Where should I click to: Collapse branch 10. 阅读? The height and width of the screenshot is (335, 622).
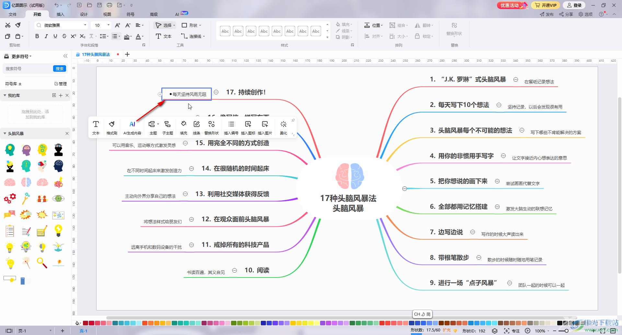[235, 270]
